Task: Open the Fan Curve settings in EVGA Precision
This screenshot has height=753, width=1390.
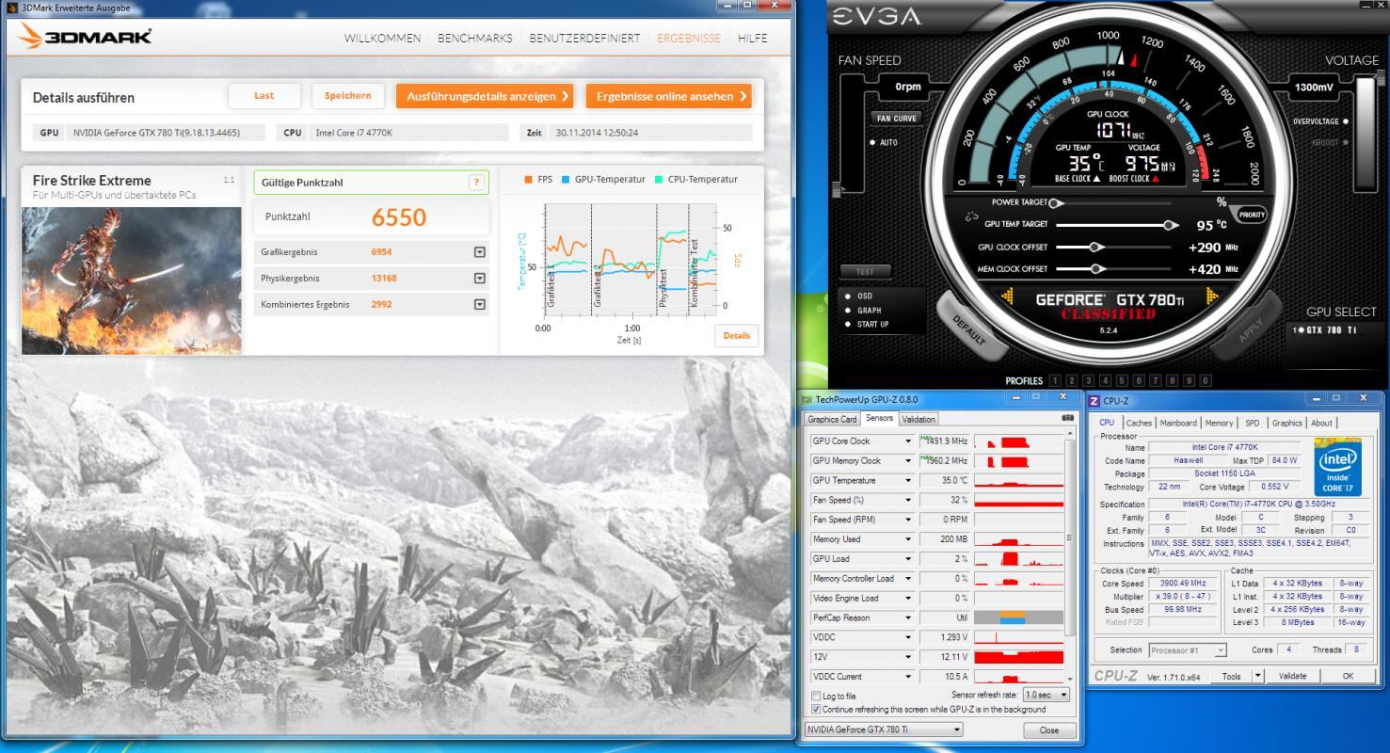Action: pos(896,119)
